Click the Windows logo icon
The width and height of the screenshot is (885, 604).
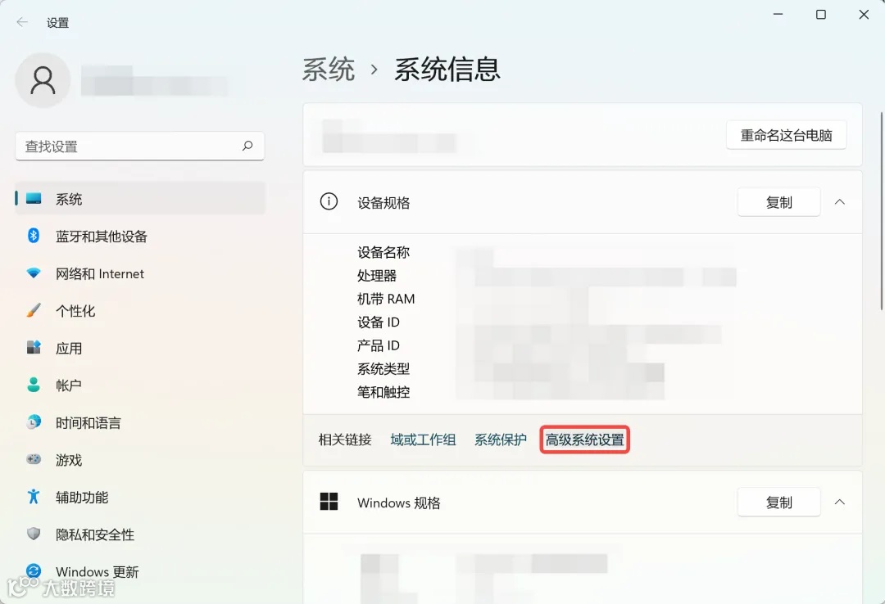point(329,502)
